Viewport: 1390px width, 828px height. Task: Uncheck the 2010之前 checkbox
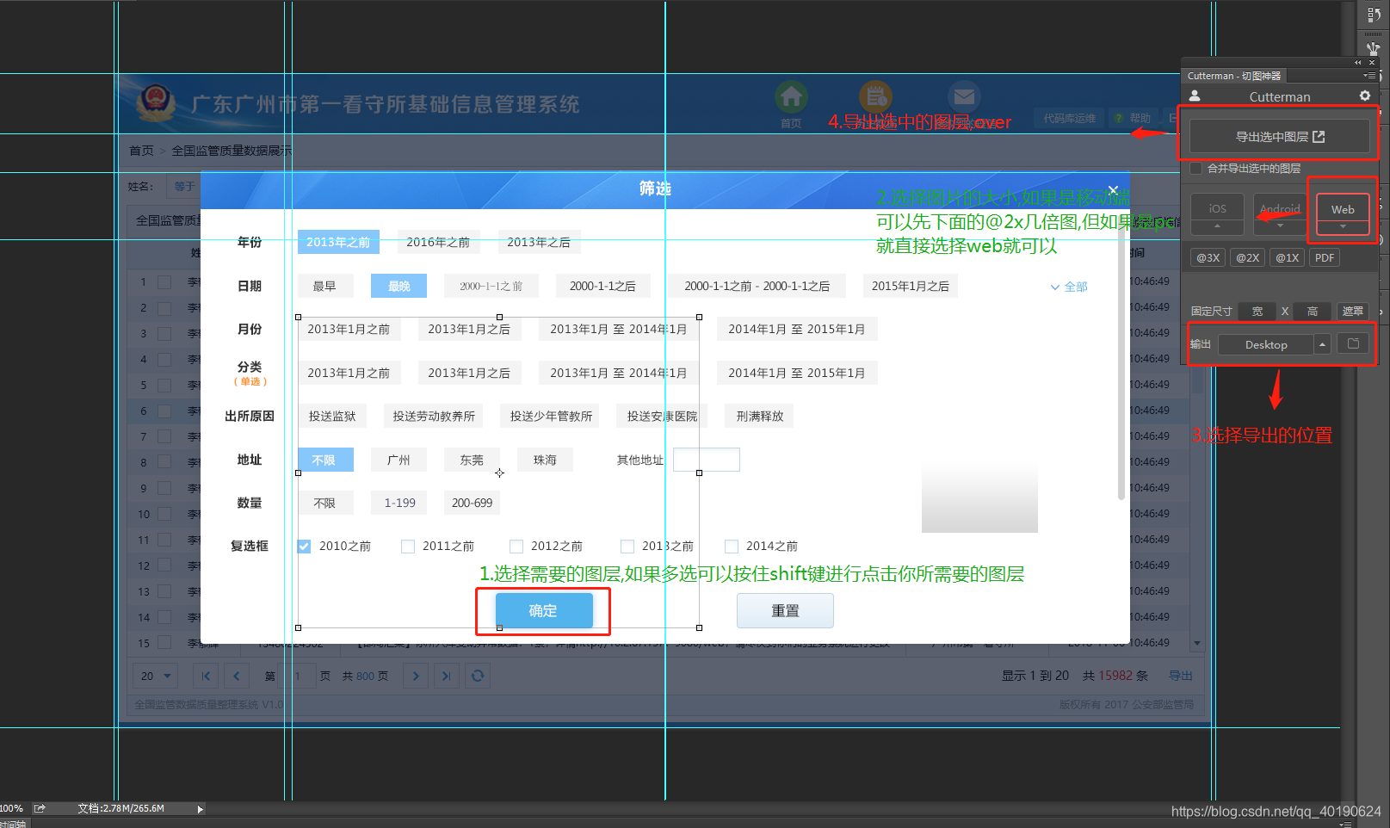tap(304, 547)
